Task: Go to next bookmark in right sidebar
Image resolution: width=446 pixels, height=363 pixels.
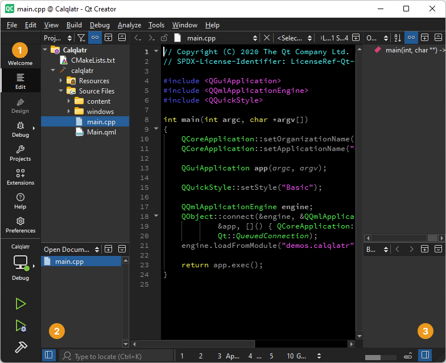Action: [x=411, y=250]
